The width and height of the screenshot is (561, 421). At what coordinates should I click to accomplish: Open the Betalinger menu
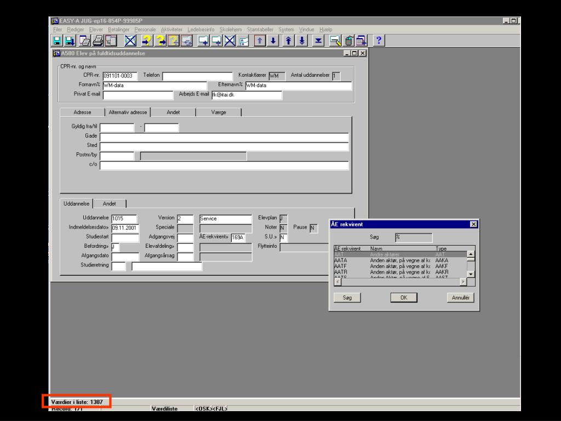coord(118,30)
